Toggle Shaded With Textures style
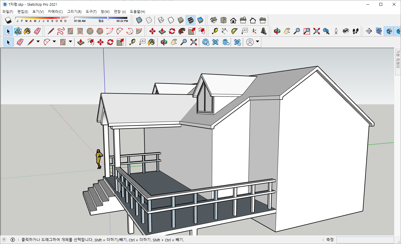 pyautogui.click(x=190, y=20)
